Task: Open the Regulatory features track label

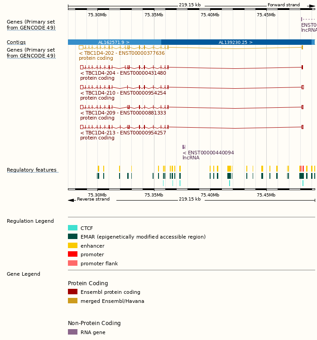Action: [32, 170]
